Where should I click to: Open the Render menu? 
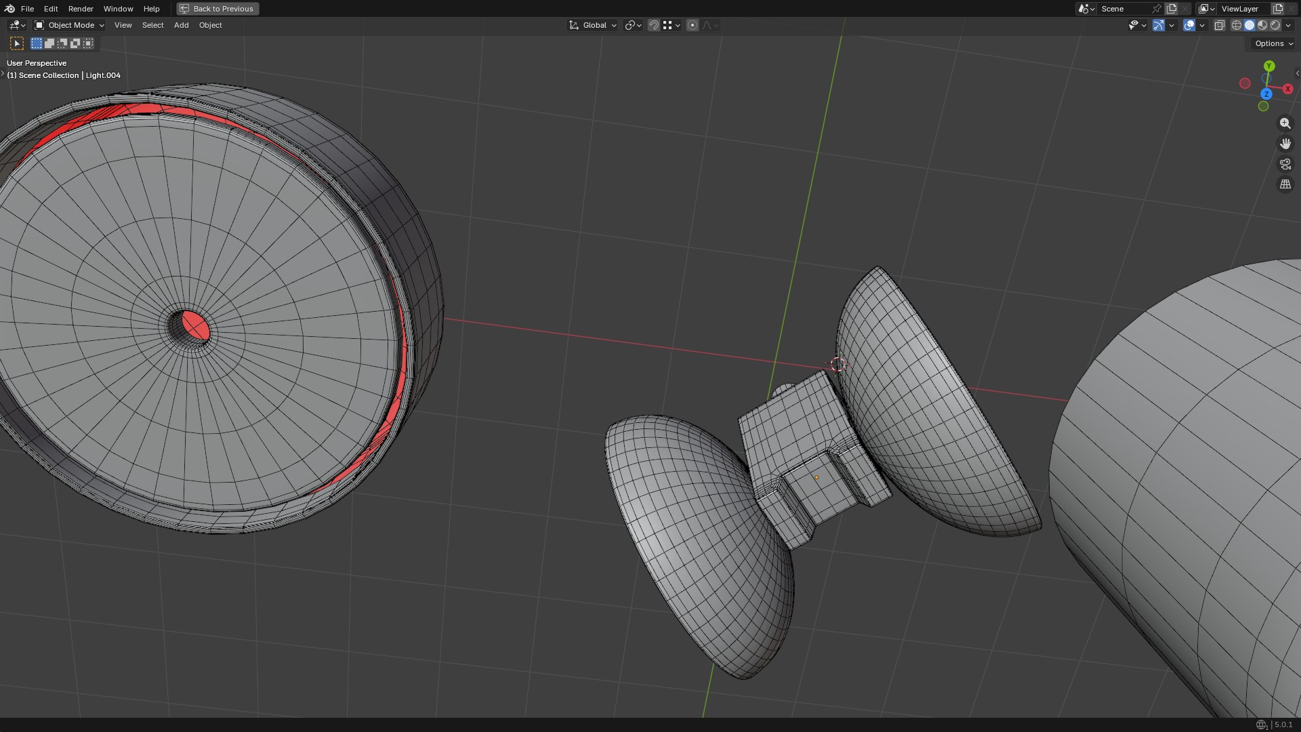(x=81, y=9)
